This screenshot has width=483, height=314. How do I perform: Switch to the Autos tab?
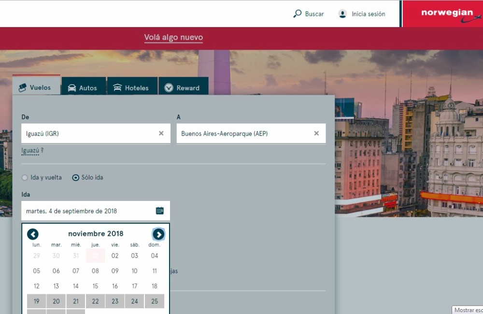click(83, 88)
